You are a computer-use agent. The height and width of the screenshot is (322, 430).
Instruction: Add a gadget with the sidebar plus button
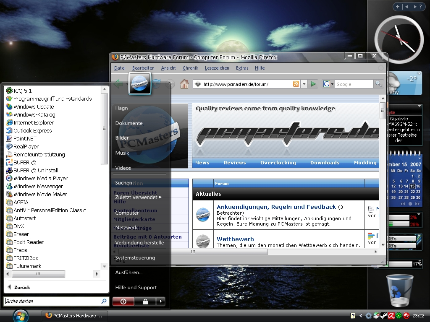click(x=397, y=7)
